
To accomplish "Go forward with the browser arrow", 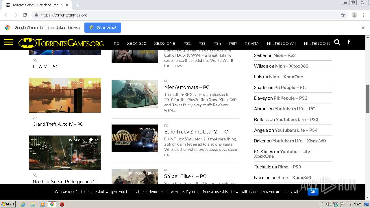I will (x=16, y=15).
